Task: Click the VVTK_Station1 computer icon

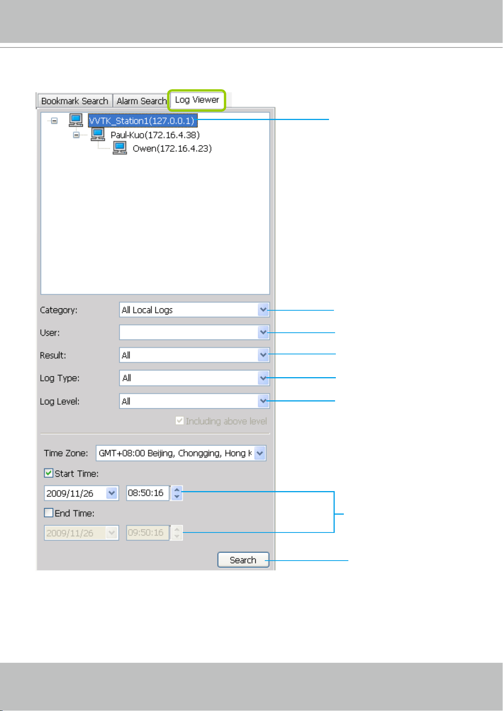Action: 76,120
